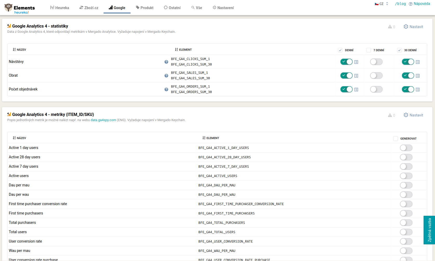This screenshot has width=435, height=261.
Task: Sort metrics table by ELEMENT column
Action: [x=211, y=138]
